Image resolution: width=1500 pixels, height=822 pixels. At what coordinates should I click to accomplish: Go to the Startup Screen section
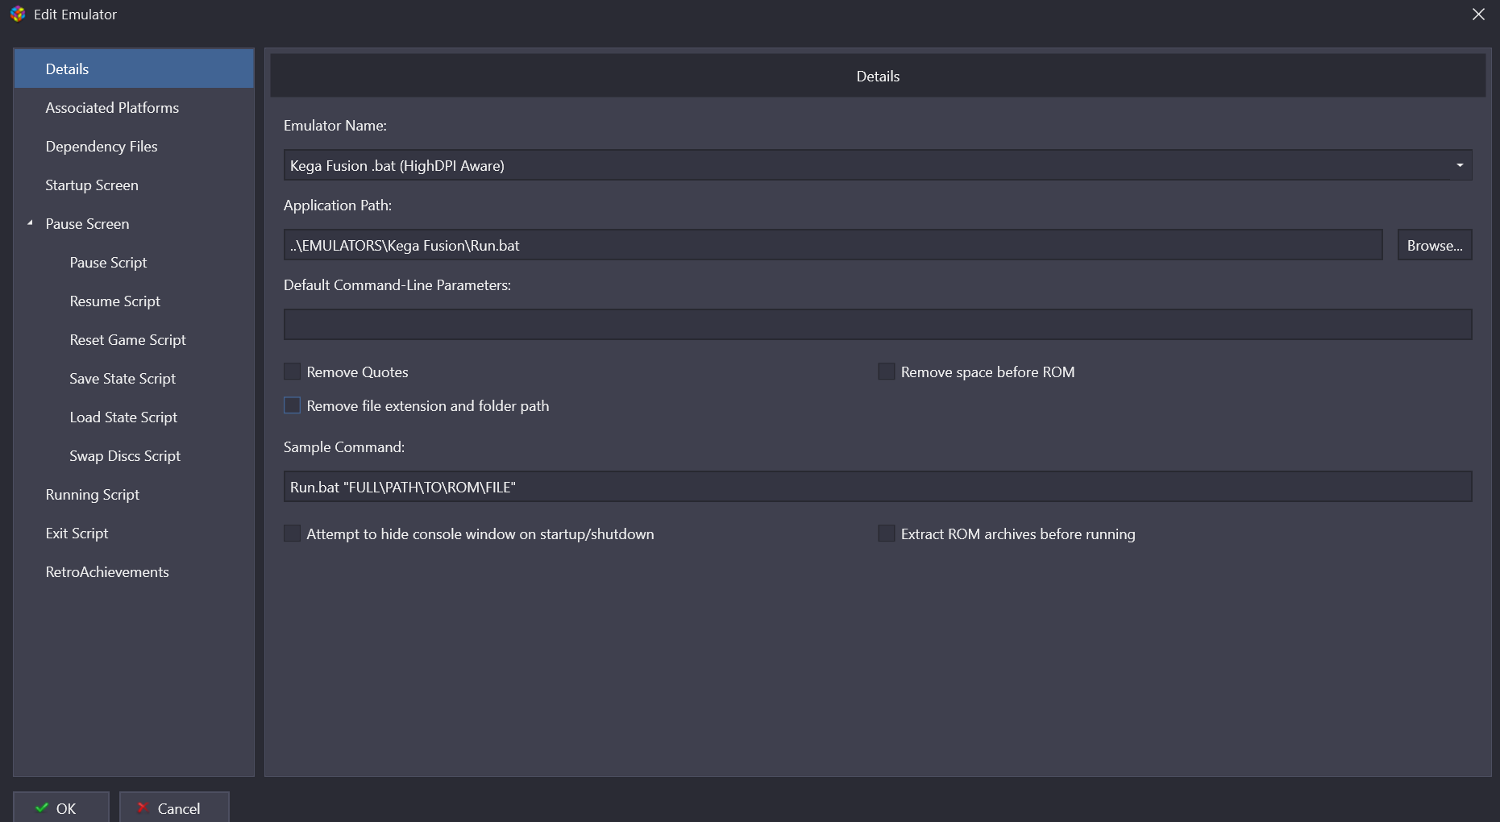pos(92,185)
